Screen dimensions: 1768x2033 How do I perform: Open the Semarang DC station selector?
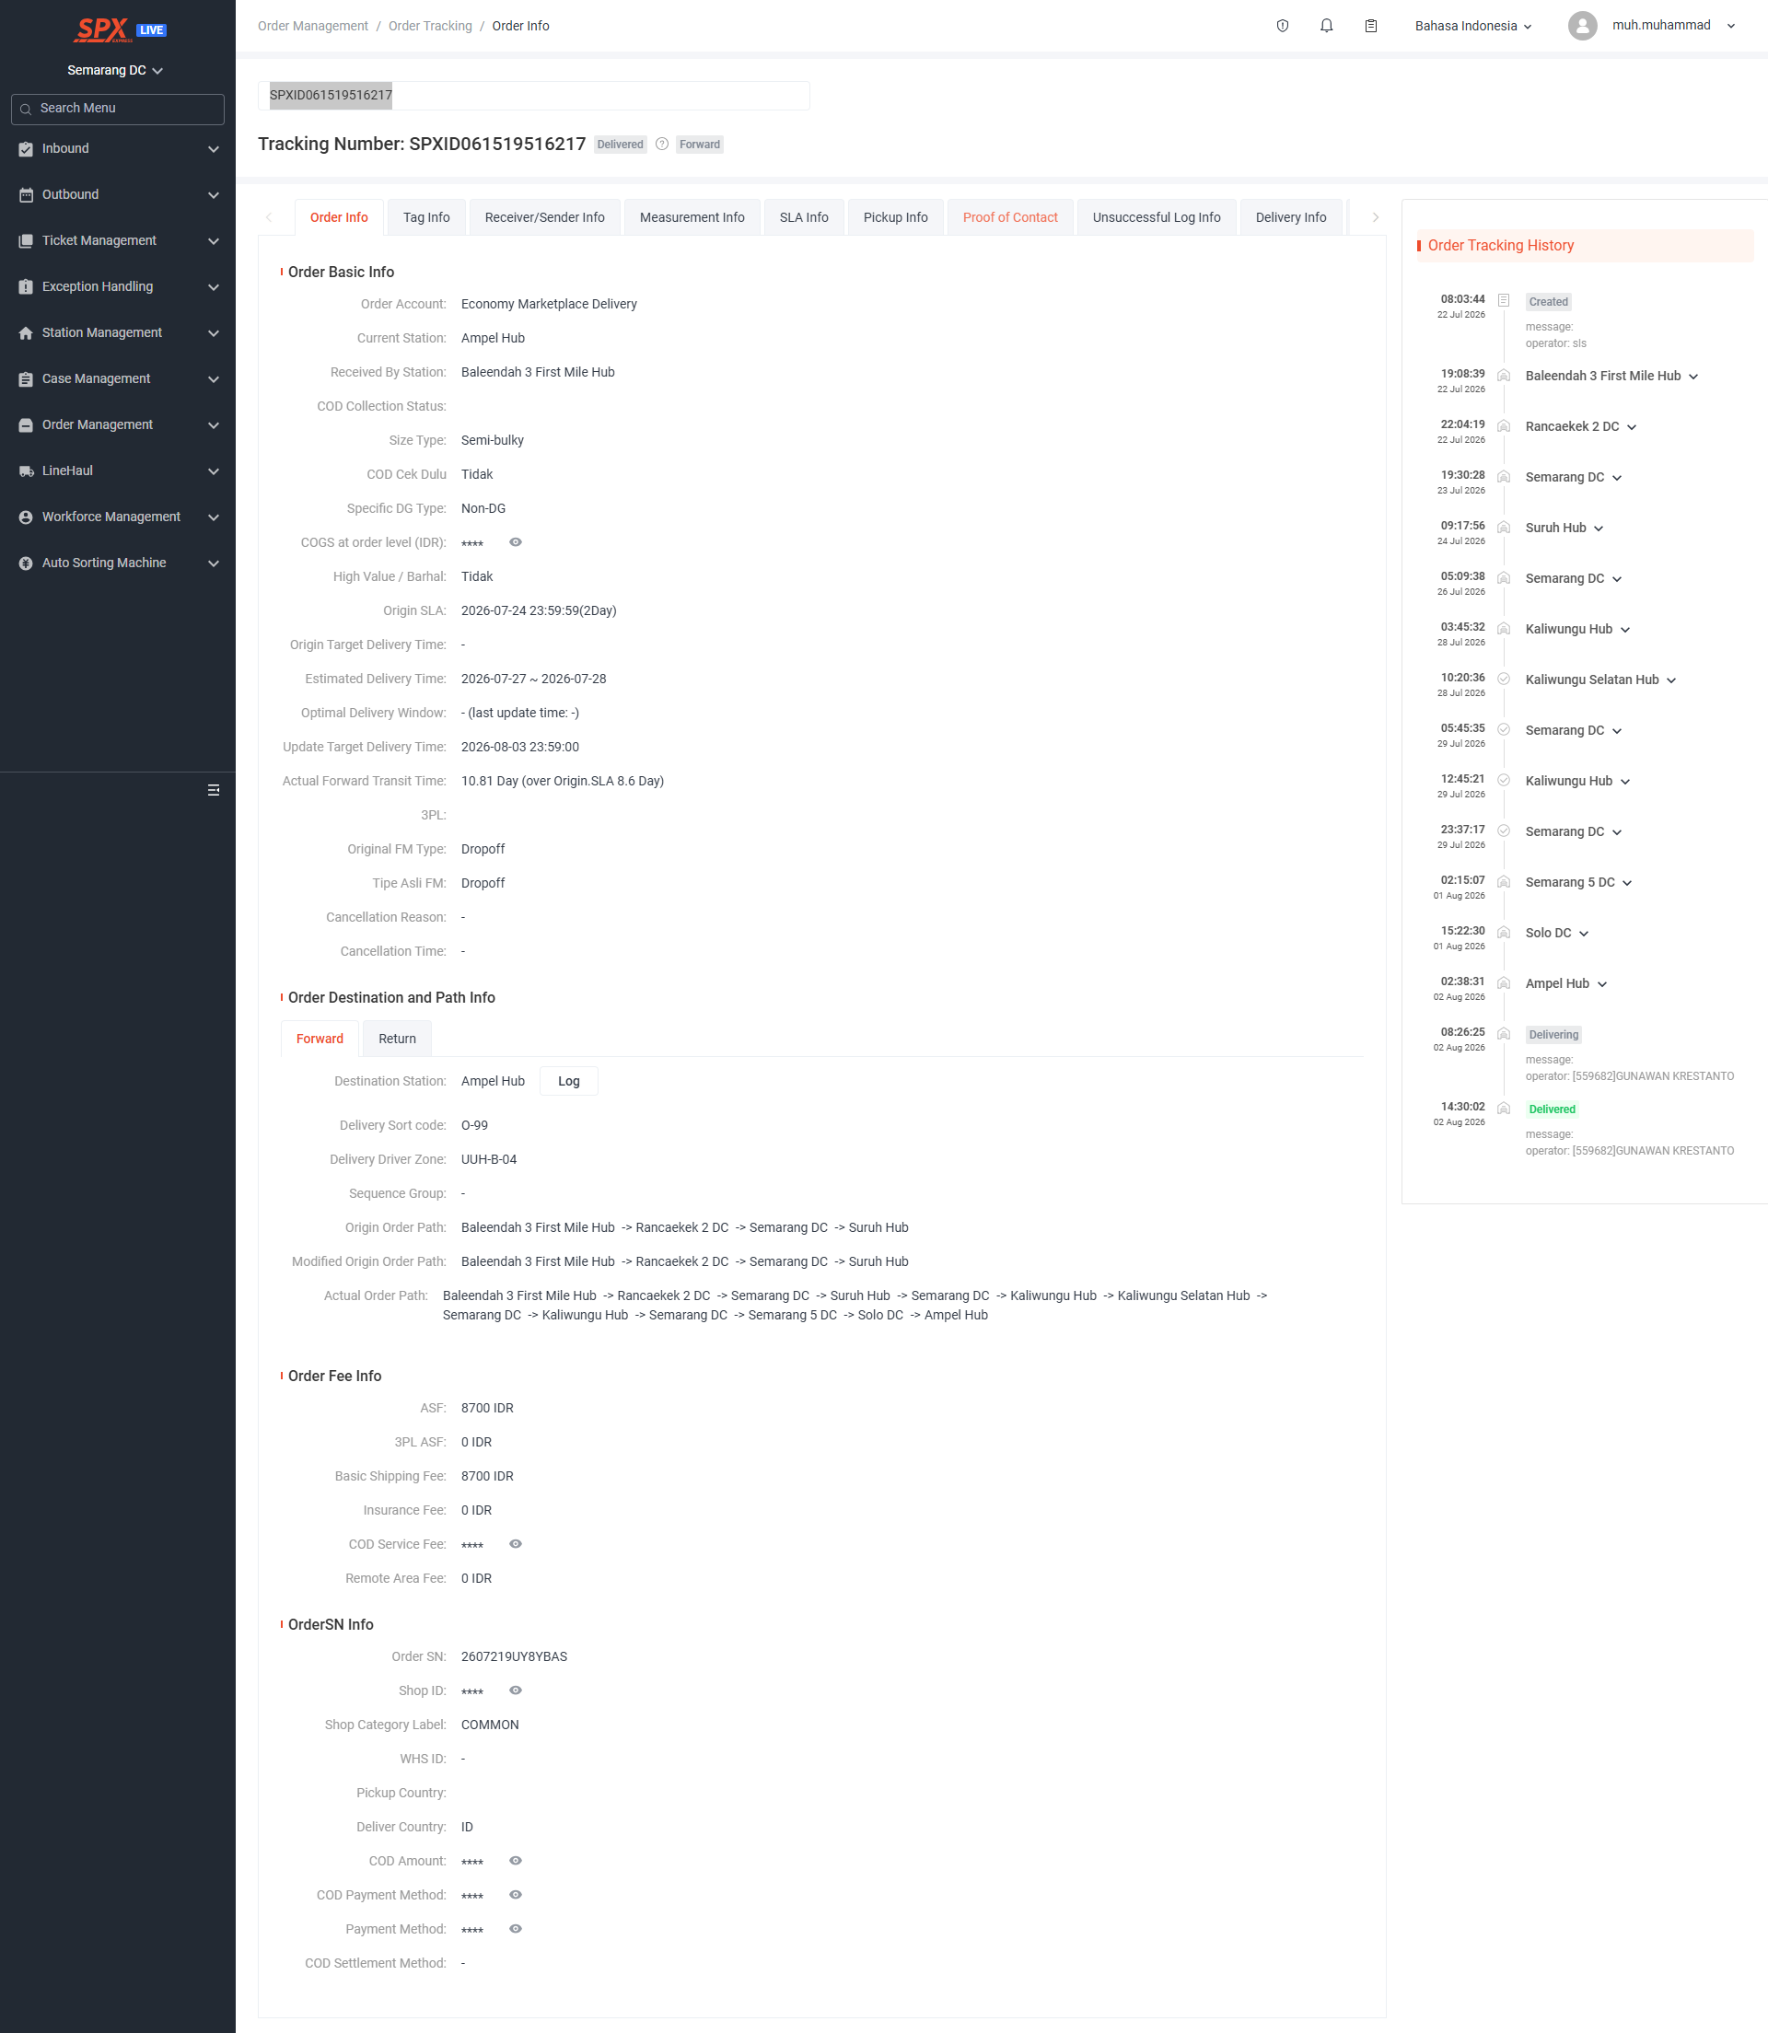(115, 70)
